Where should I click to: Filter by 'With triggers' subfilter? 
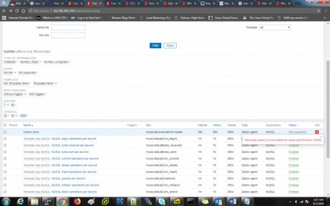(x=36, y=94)
